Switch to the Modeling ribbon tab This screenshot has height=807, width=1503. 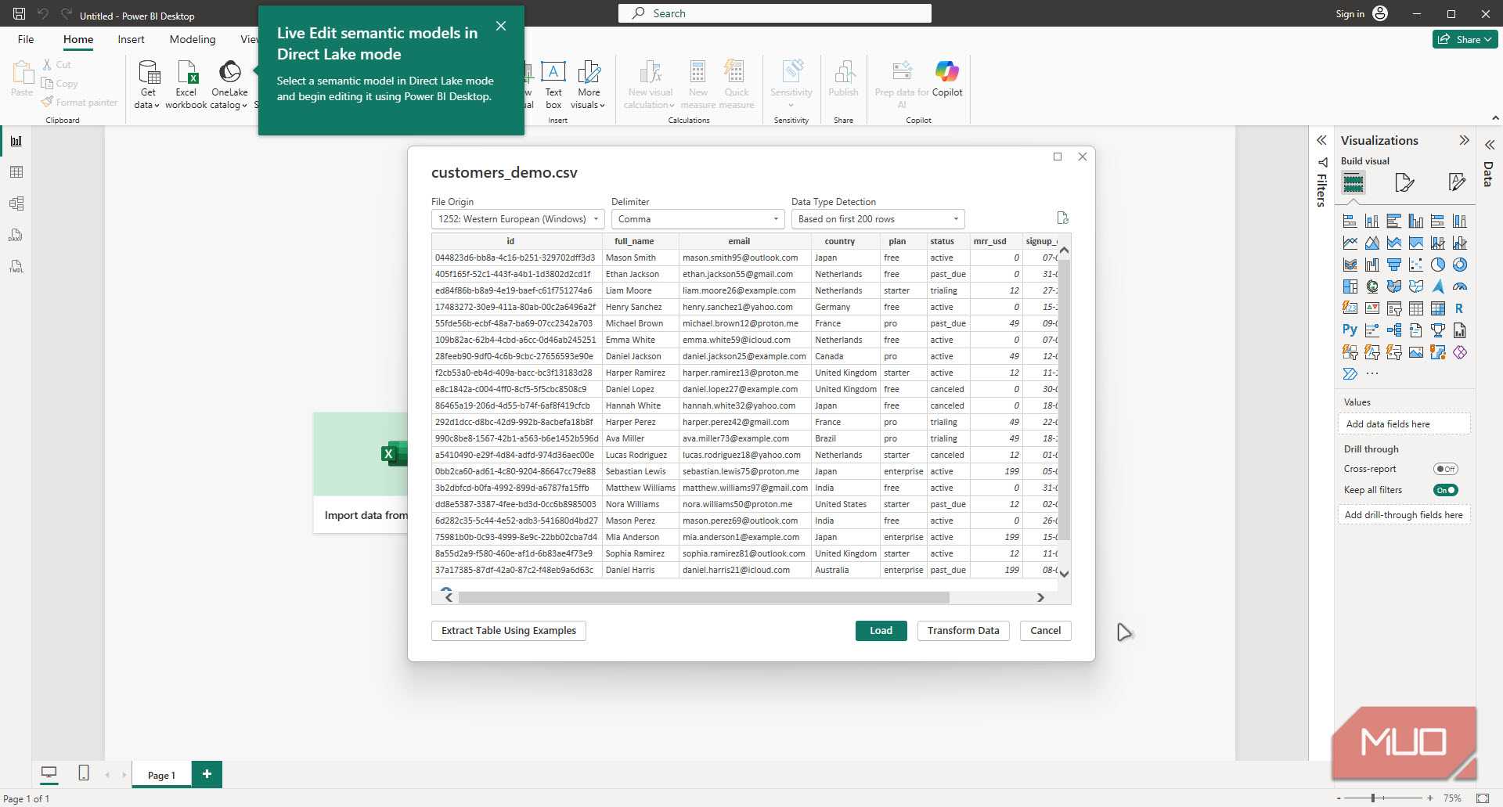193,39
